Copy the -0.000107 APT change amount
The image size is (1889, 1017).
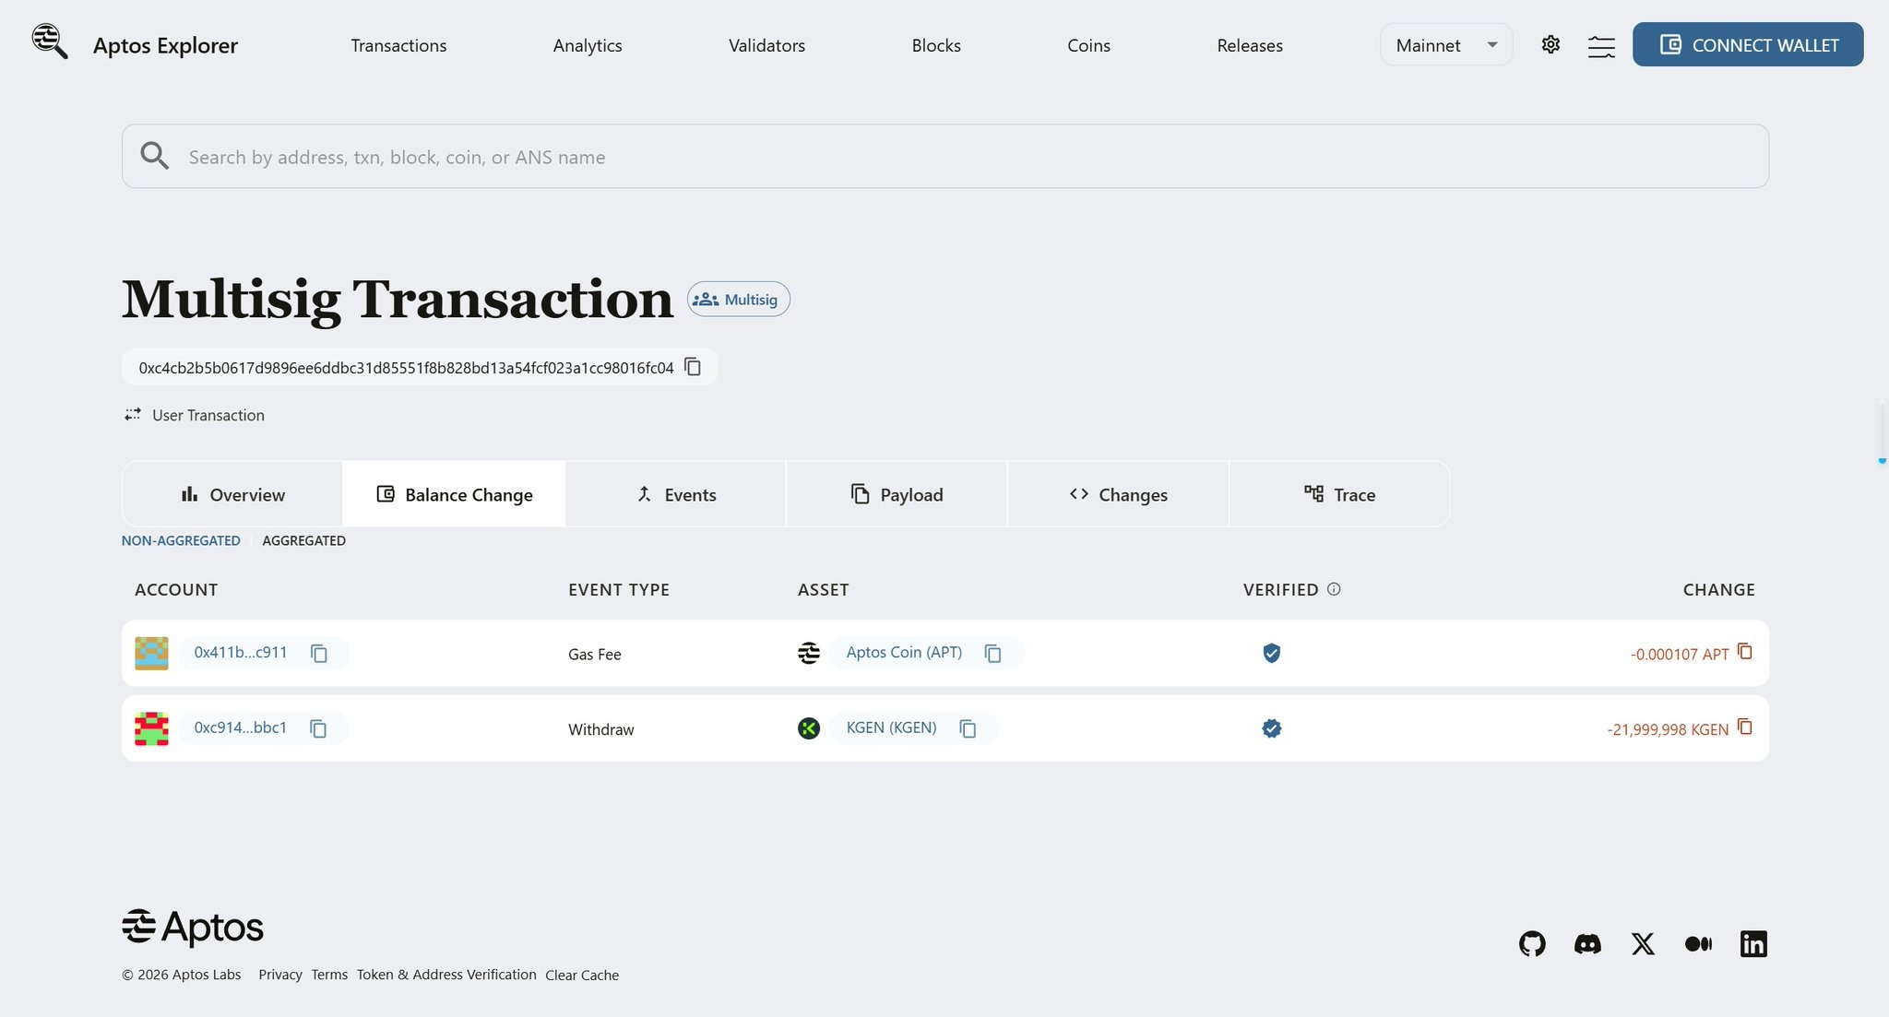point(1744,651)
